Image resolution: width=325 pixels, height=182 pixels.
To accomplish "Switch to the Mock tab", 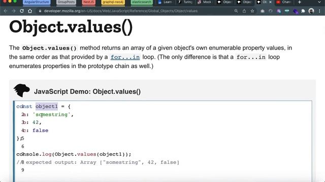I will [205, 2].
